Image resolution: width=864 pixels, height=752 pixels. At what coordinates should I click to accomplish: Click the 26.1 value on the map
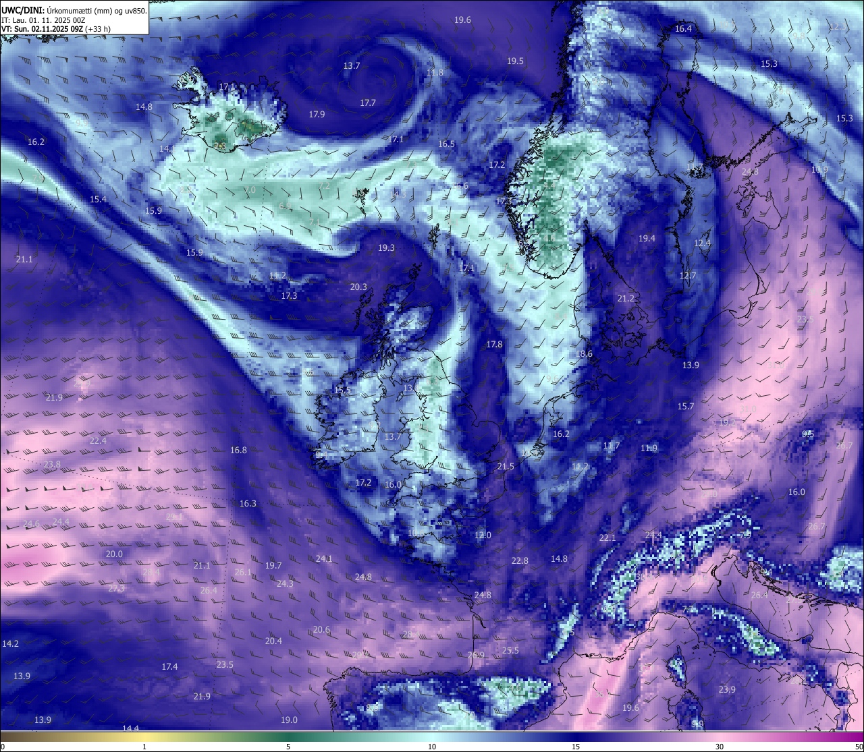[x=242, y=572]
